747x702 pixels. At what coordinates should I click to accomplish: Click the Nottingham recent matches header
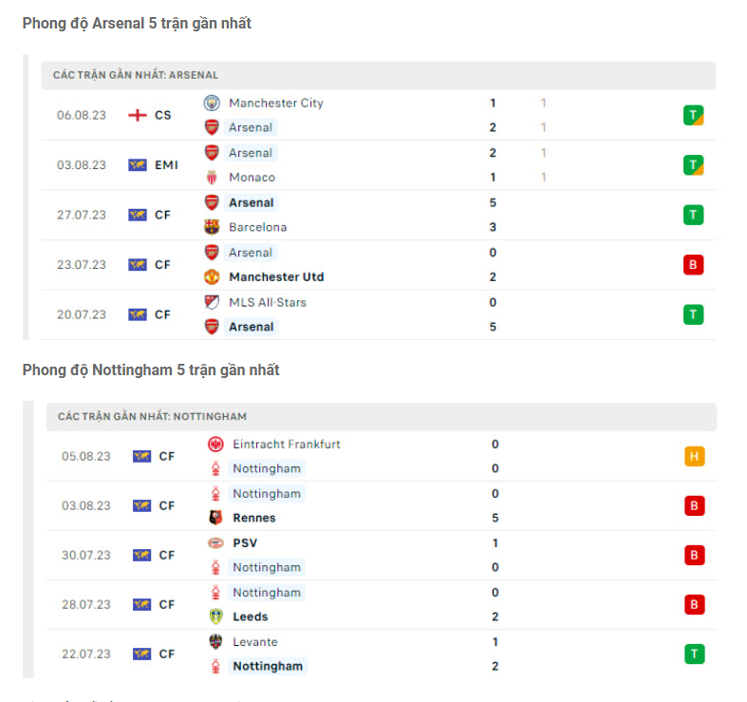152,416
